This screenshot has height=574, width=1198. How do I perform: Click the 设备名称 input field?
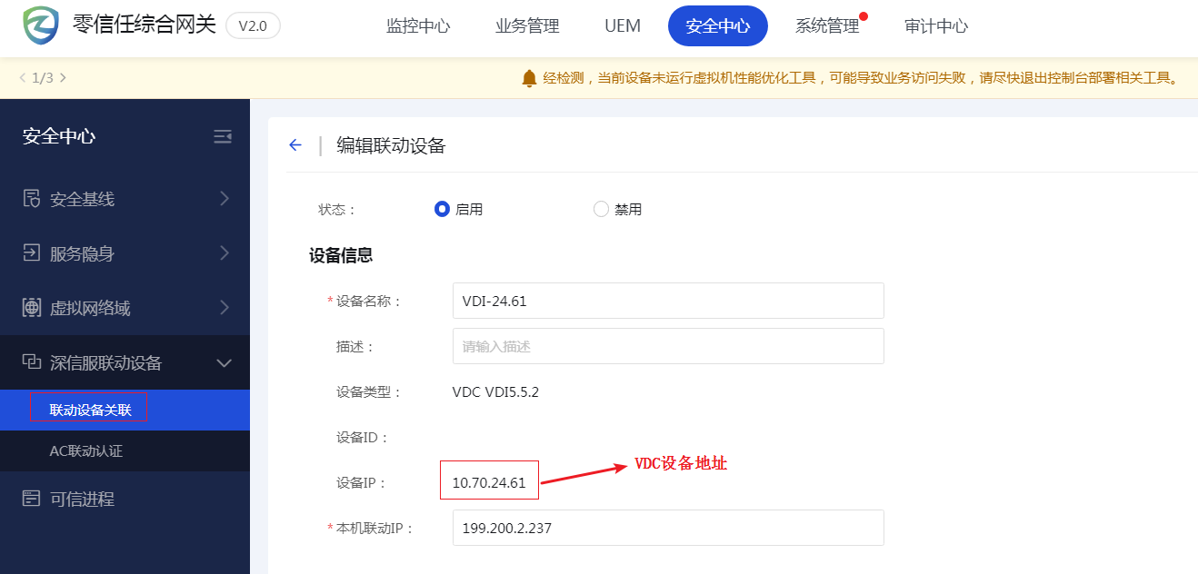click(667, 301)
